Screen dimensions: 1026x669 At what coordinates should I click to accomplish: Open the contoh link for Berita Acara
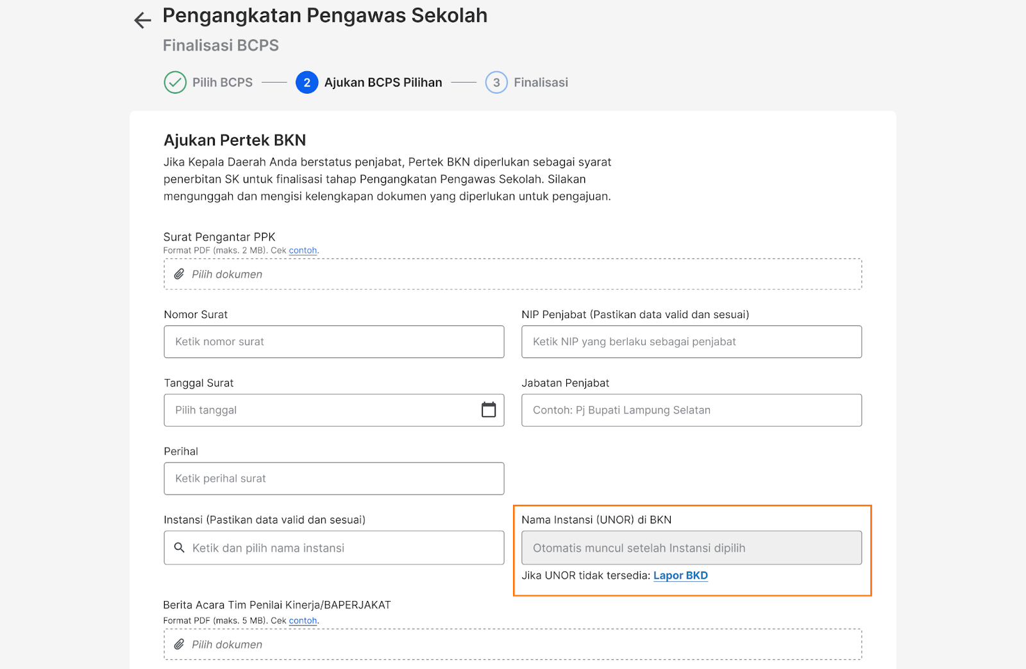point(303,620)
